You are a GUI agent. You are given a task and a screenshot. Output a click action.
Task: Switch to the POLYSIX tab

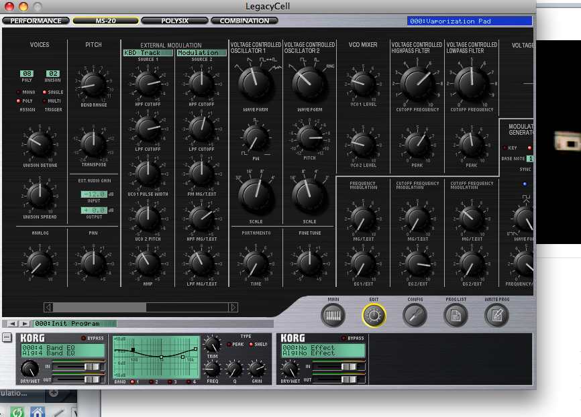coord(174,21)
